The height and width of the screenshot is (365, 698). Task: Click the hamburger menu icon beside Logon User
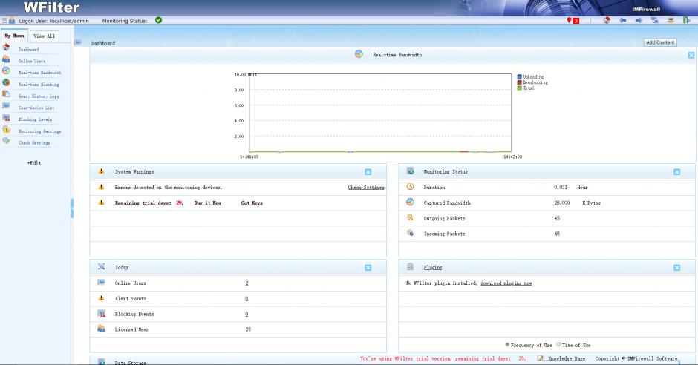[x=4, y=21]
